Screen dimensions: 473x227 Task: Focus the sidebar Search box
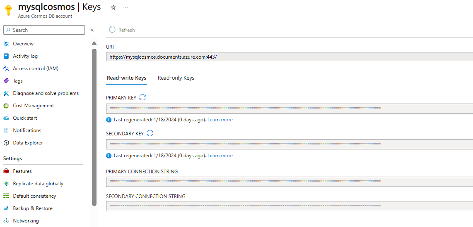(44, 30)
